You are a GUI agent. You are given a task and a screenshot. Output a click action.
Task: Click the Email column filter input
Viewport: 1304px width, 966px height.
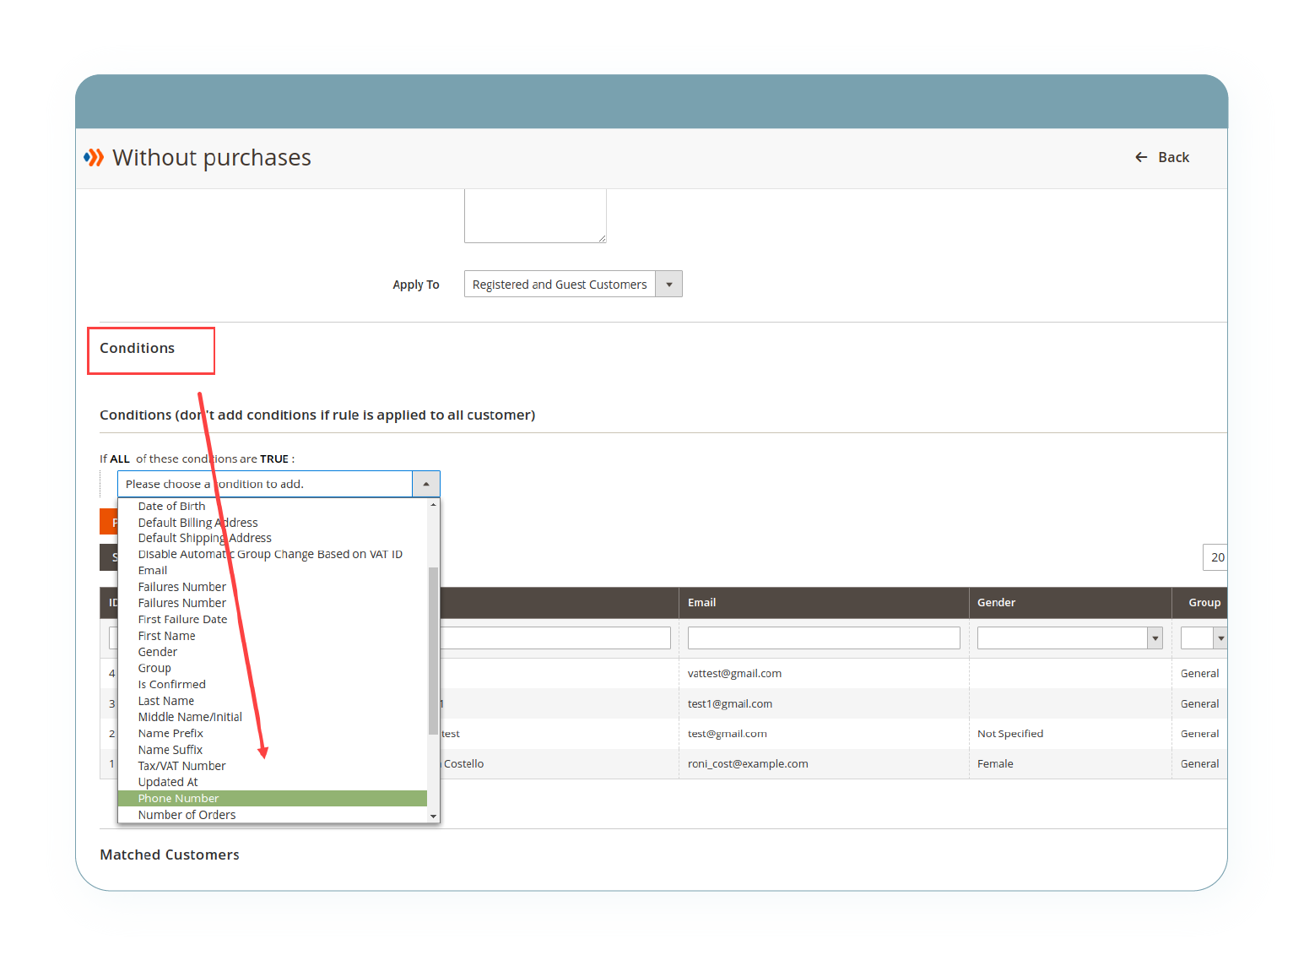pos(823,638)
